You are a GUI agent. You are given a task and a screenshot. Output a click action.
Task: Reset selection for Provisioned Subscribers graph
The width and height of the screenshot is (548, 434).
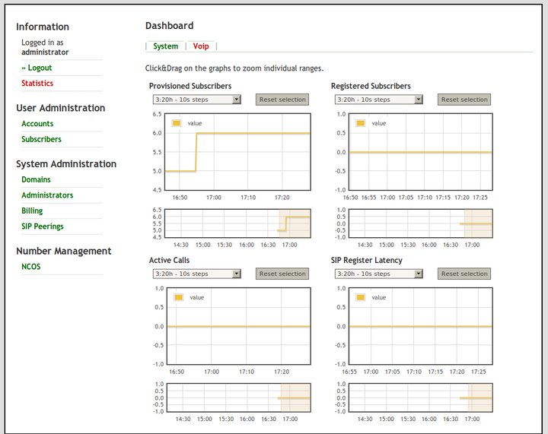pos(282,100)
